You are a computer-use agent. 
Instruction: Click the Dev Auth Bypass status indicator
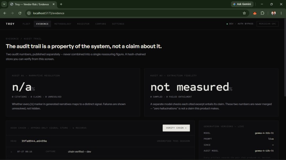coord(240,24)
